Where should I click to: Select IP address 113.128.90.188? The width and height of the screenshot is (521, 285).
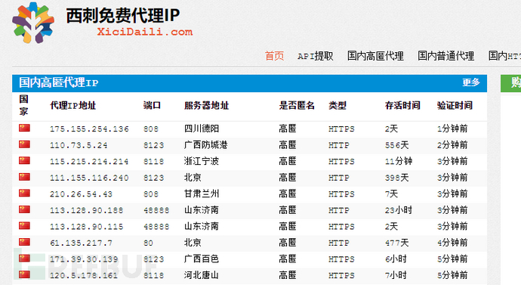(x=87, y=210)
